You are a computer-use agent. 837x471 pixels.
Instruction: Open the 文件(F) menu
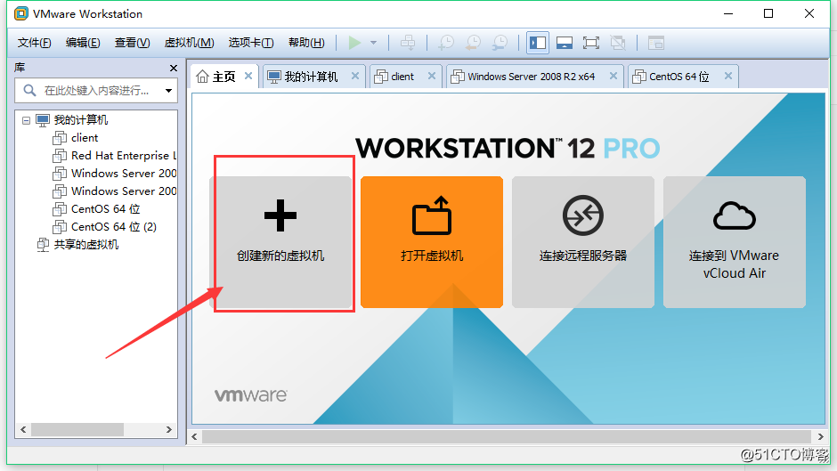[34, 43]
